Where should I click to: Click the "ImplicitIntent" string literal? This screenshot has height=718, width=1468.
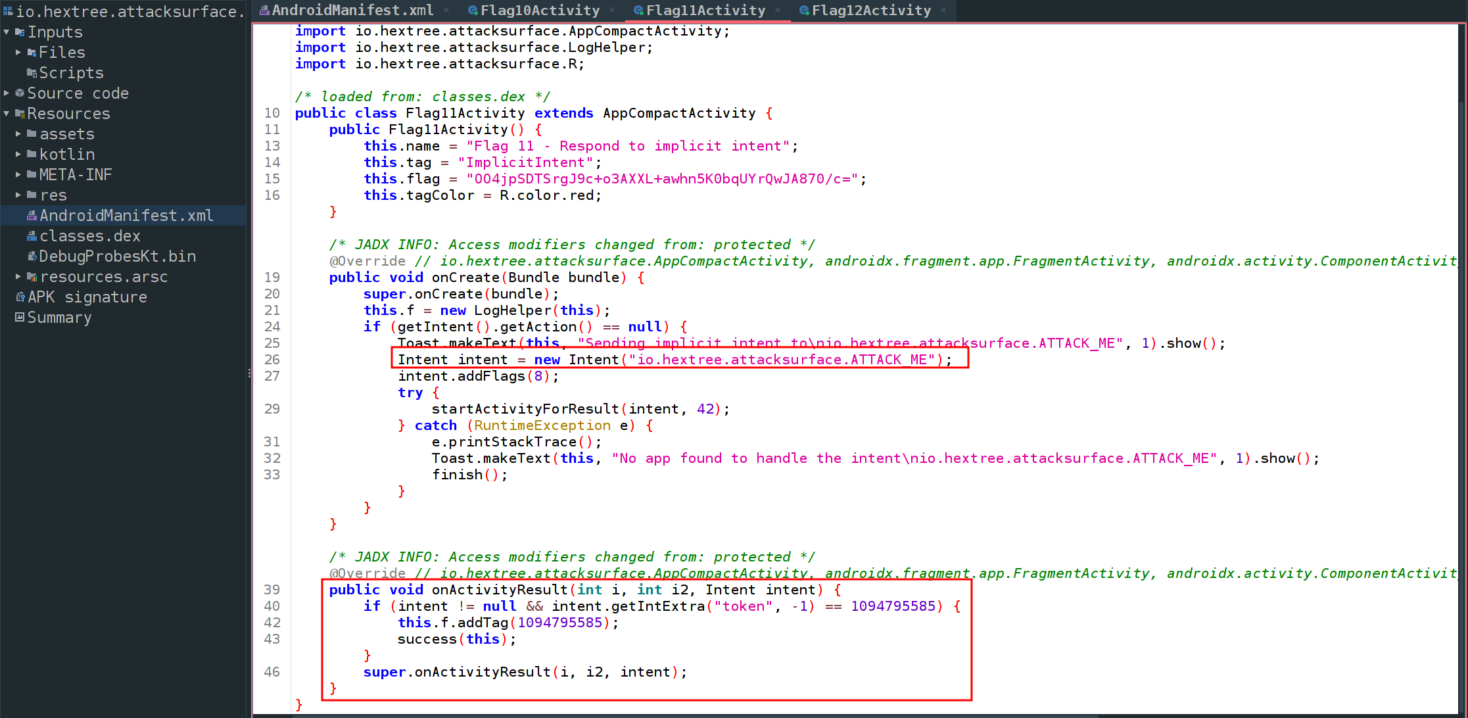coord(525,162)
